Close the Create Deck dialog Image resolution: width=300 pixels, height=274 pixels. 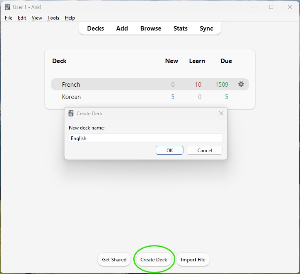point(221,113)
